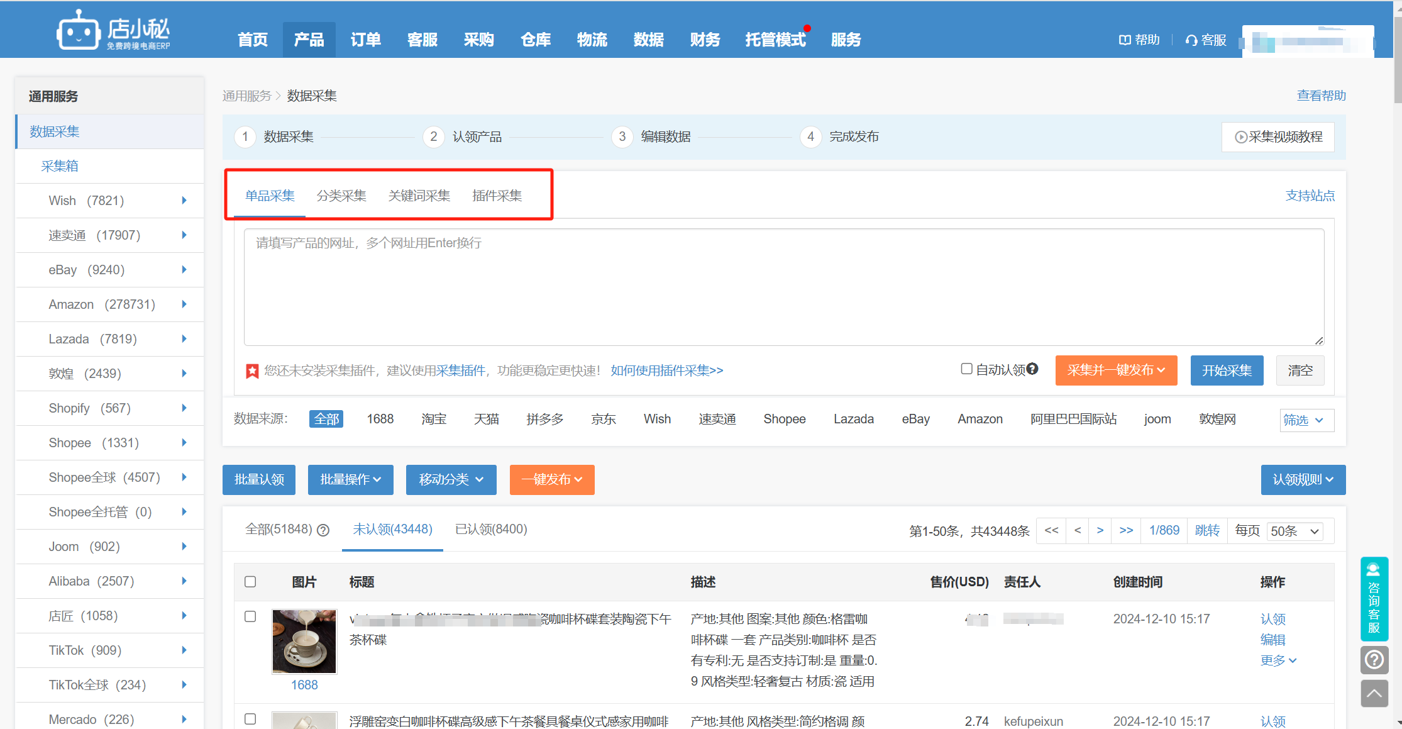The image size is (1402, 729).
Task: Open the 咨询客服 floating widget
Action: point(1374,599)
